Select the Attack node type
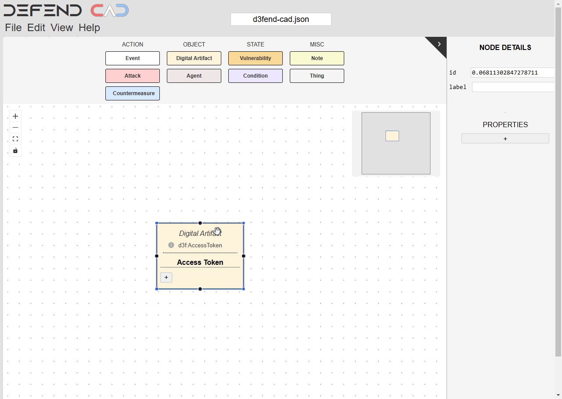 coord(133,76)
